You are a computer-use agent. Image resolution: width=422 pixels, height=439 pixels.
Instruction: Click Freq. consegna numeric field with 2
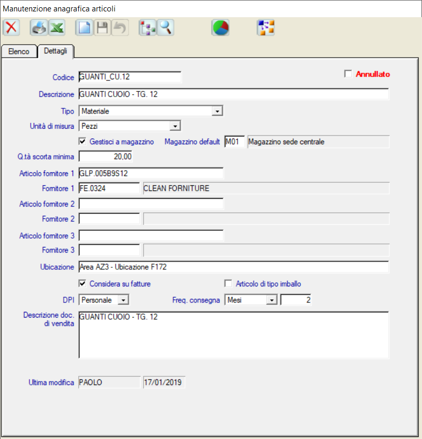pyautogui.click(x=296, y=300)
